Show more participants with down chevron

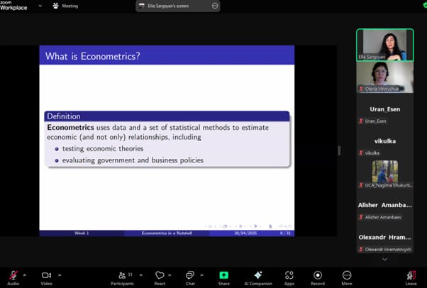click(x=384, y=259)
